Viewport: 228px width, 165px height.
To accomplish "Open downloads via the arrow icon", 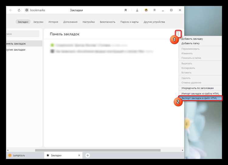I will click(x=137, y=10).
